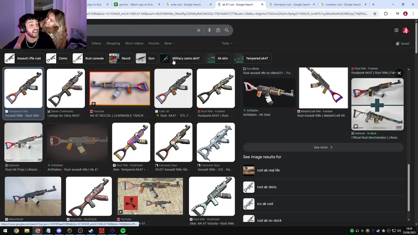This screenshot has height=235, width=418.
Task: Open the Windows Start menu
Action: (x=5, y=231)
